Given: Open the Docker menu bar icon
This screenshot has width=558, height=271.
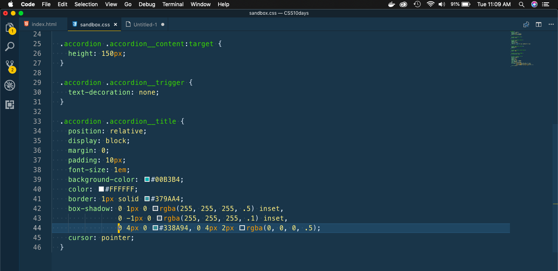Looking at the screenshot, I should coord(392,4).
